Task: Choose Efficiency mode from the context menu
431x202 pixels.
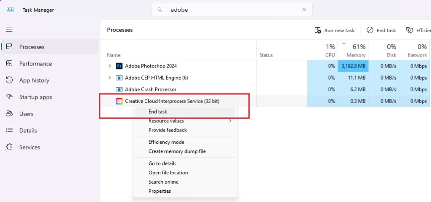Action: pos(166,142)
